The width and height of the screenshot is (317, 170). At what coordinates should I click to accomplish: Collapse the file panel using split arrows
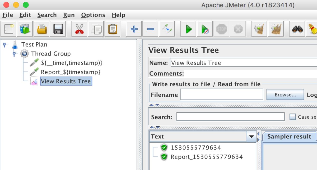152,105
